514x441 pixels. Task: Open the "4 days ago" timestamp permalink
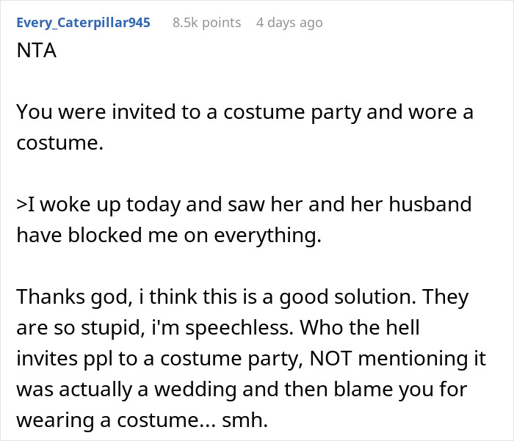[x=289, y=23]
